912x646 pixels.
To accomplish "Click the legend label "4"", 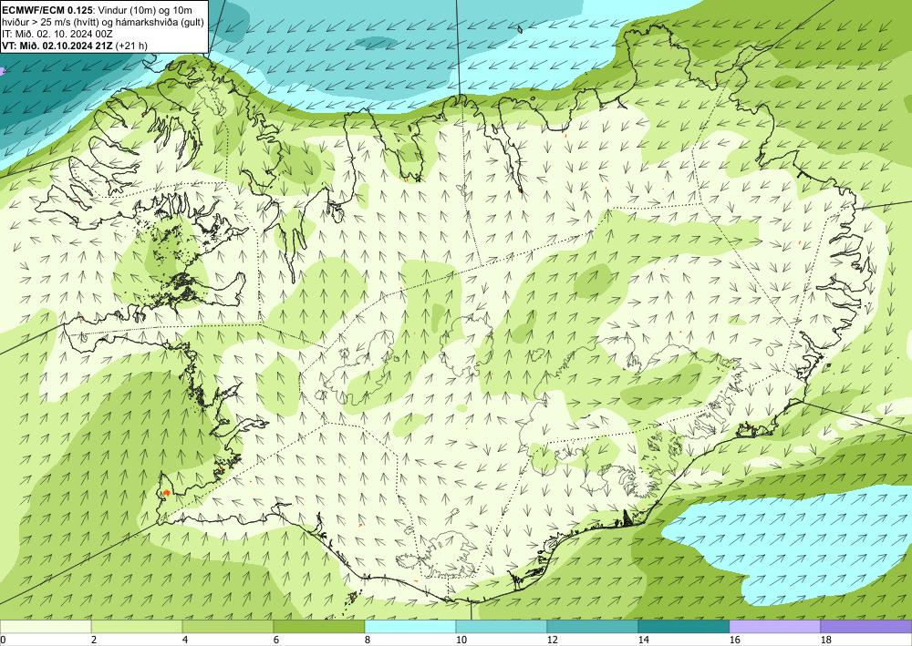I will tap(185, 641).
